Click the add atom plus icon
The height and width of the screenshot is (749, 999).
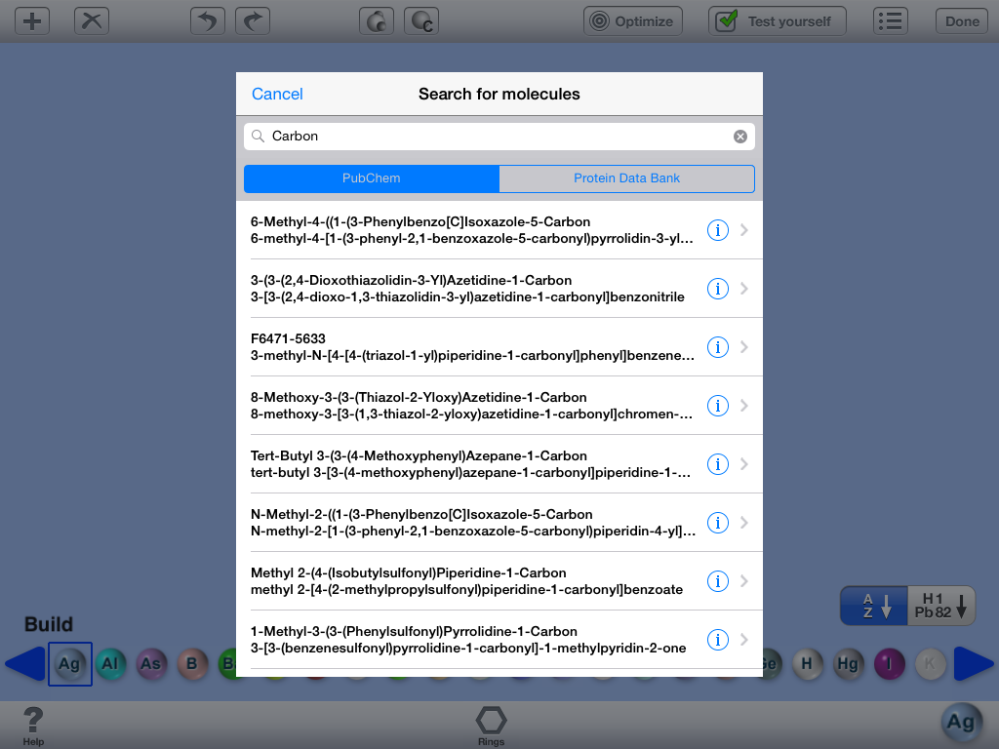[x=31, y=20]
